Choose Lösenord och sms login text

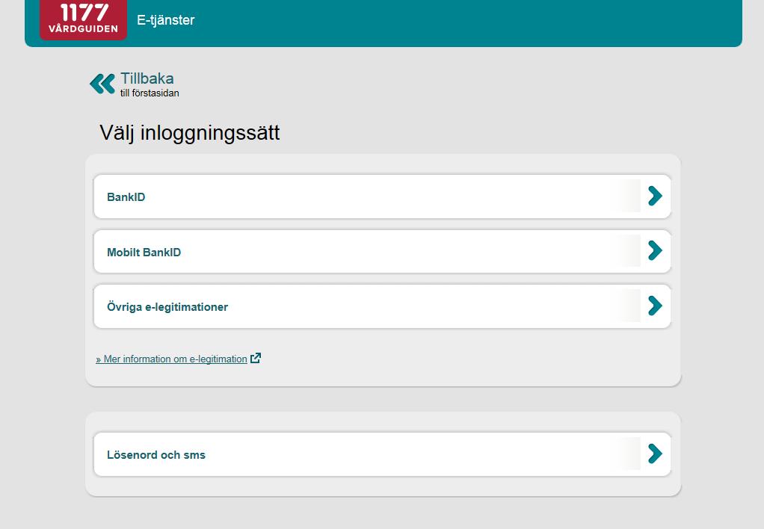pos(156,455)
